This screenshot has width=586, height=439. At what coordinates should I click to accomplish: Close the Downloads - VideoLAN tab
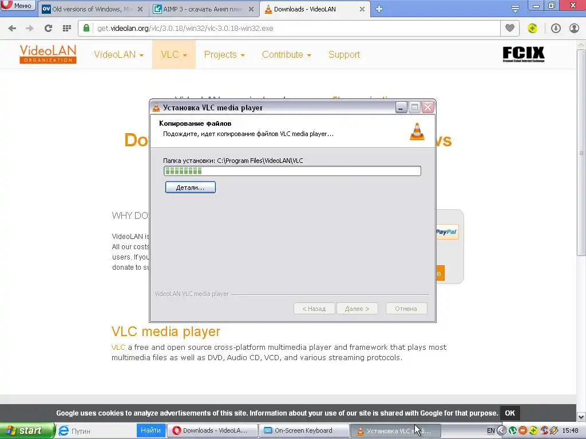point(362,9)
